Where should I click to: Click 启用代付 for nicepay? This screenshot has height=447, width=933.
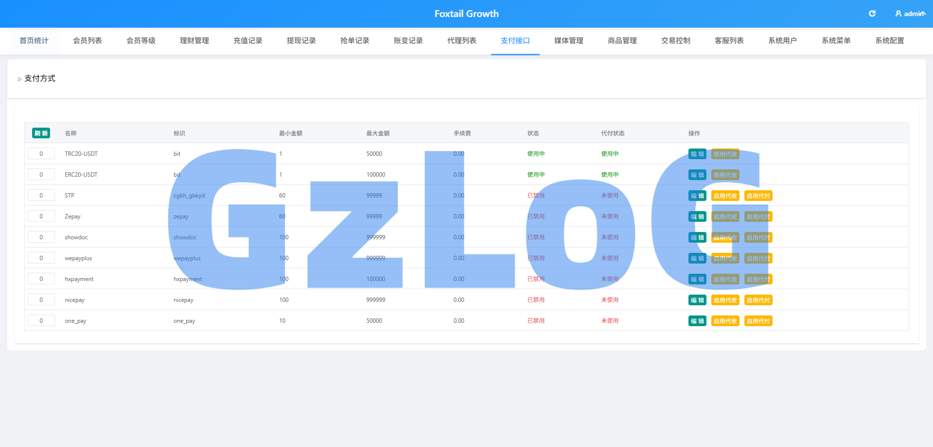tap(758, 300)
